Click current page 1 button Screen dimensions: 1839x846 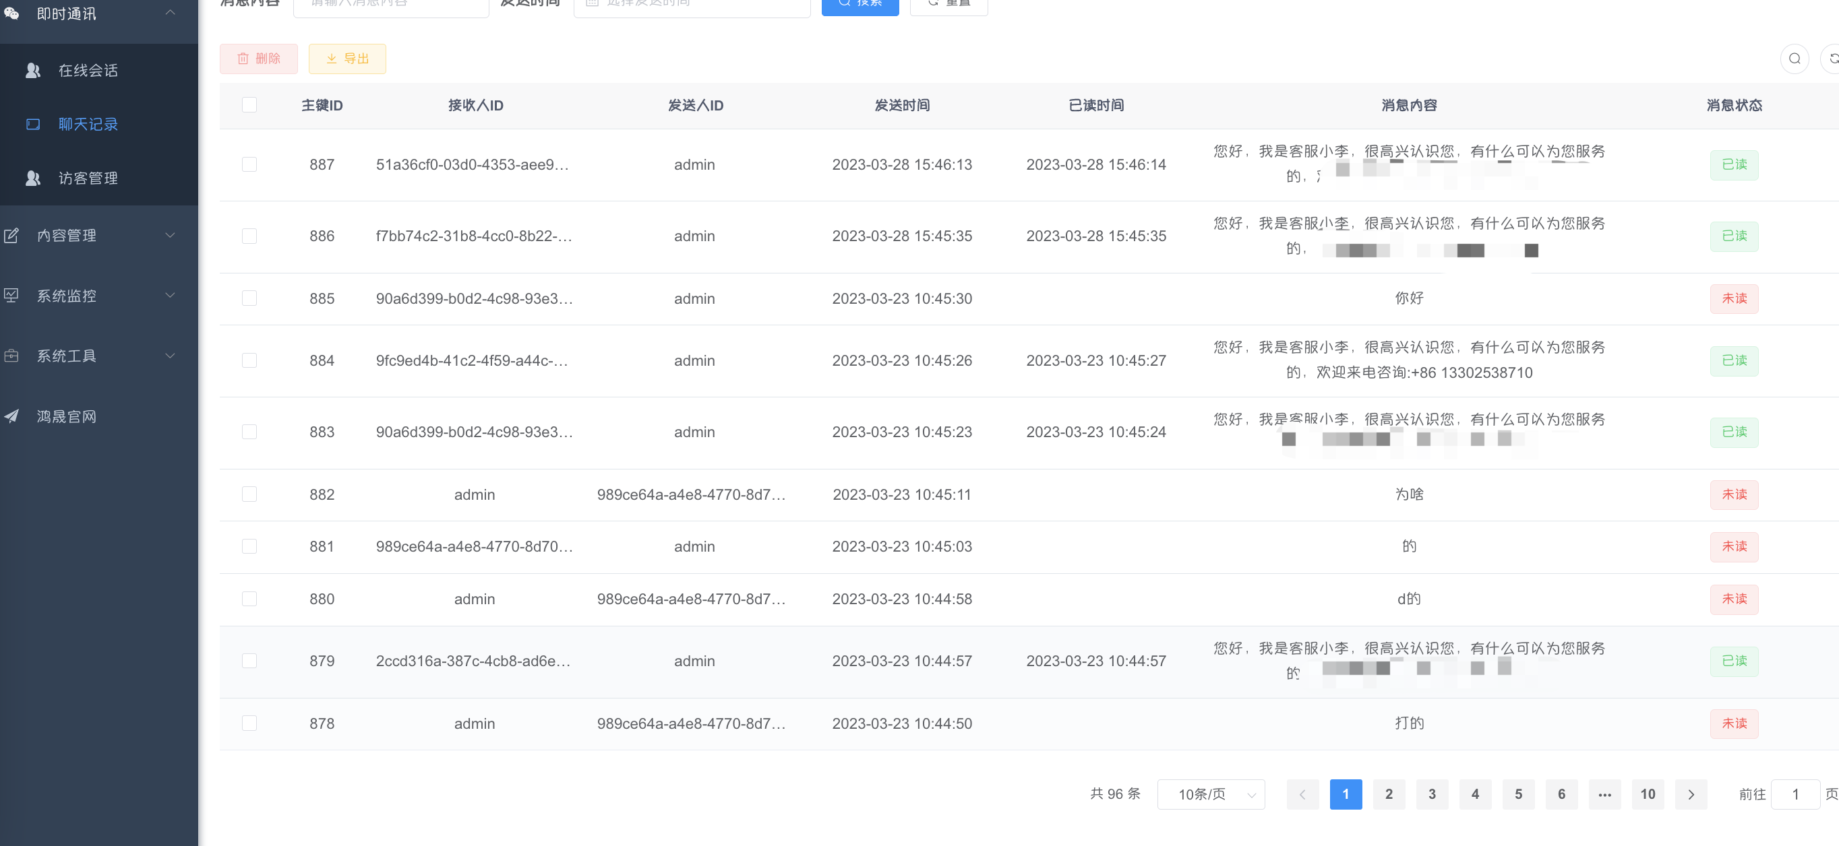tap(1345, 794)
